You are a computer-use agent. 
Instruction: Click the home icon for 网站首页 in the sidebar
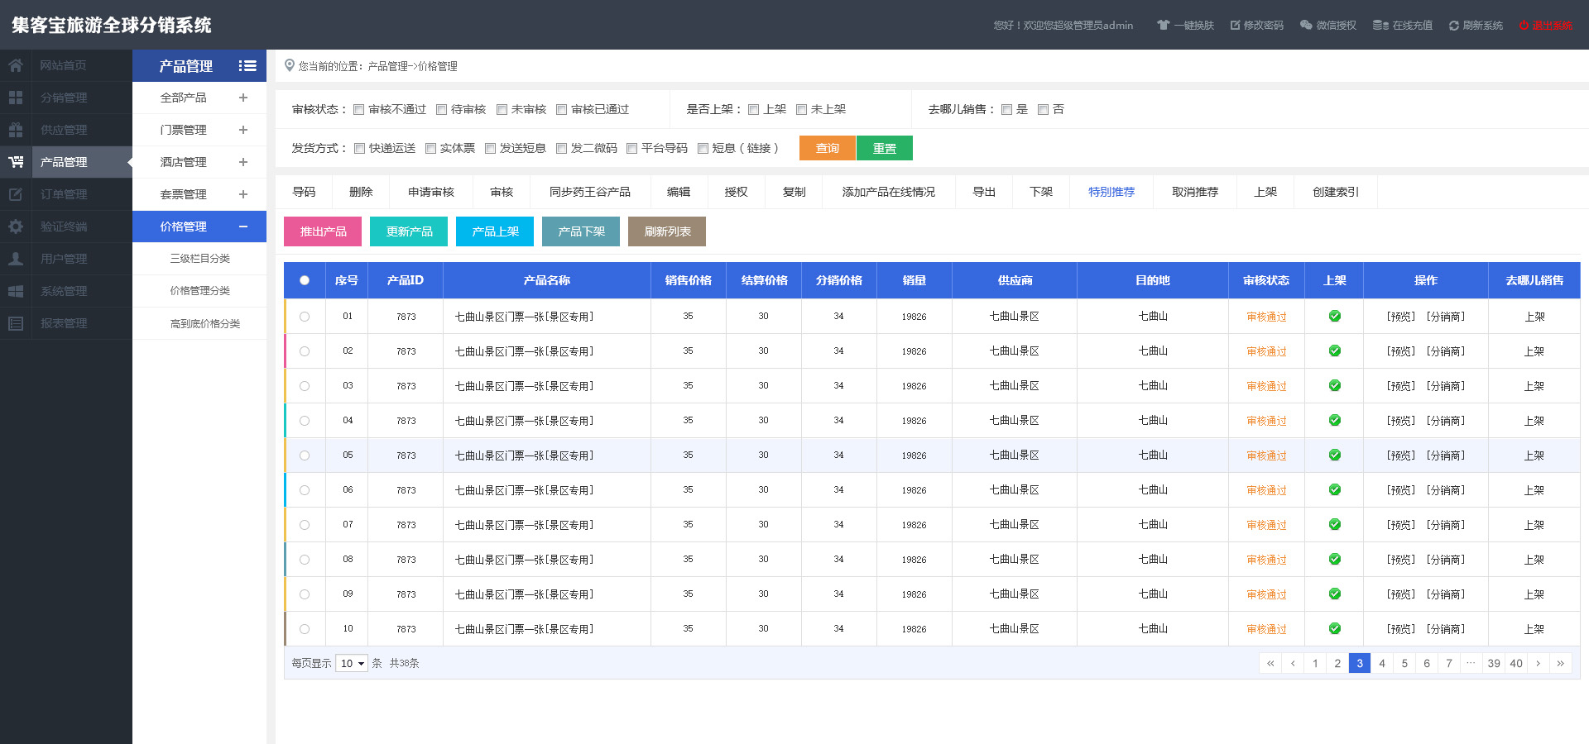[x=16, y=65]
